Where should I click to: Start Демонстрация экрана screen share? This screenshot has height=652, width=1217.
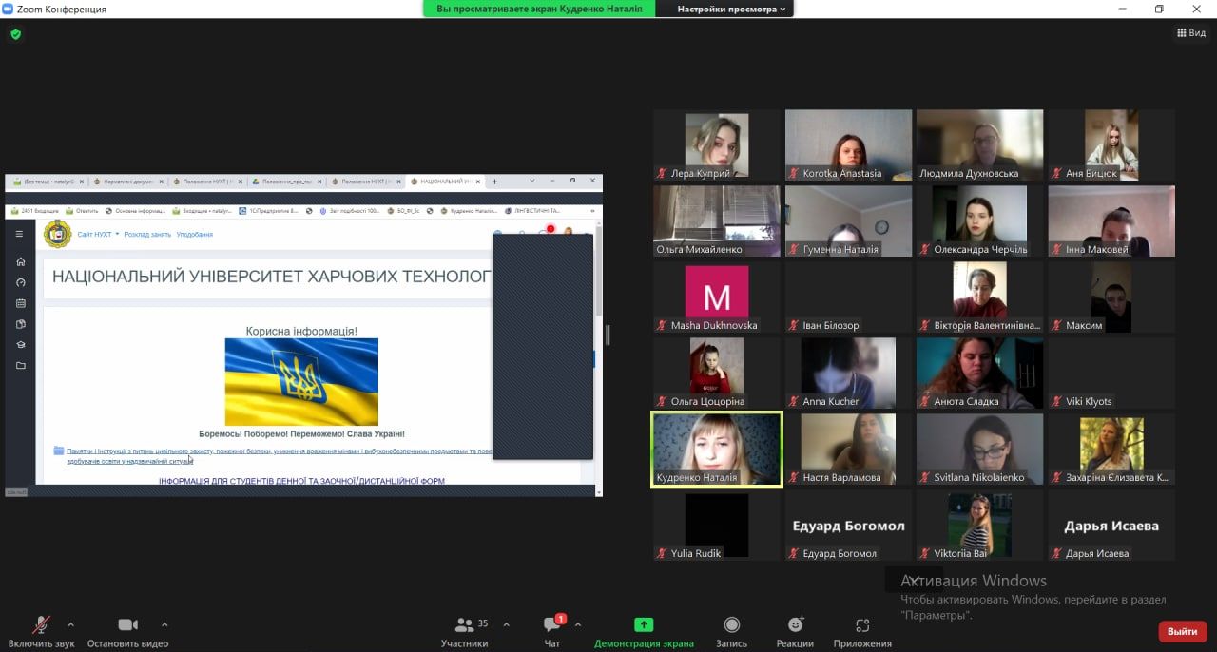(644, 632)
